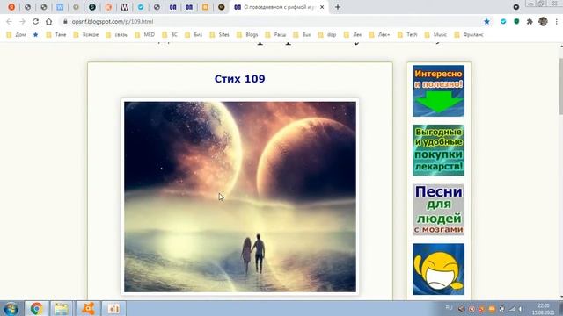Bookmark this page with the star icon

tap(486, 21)
